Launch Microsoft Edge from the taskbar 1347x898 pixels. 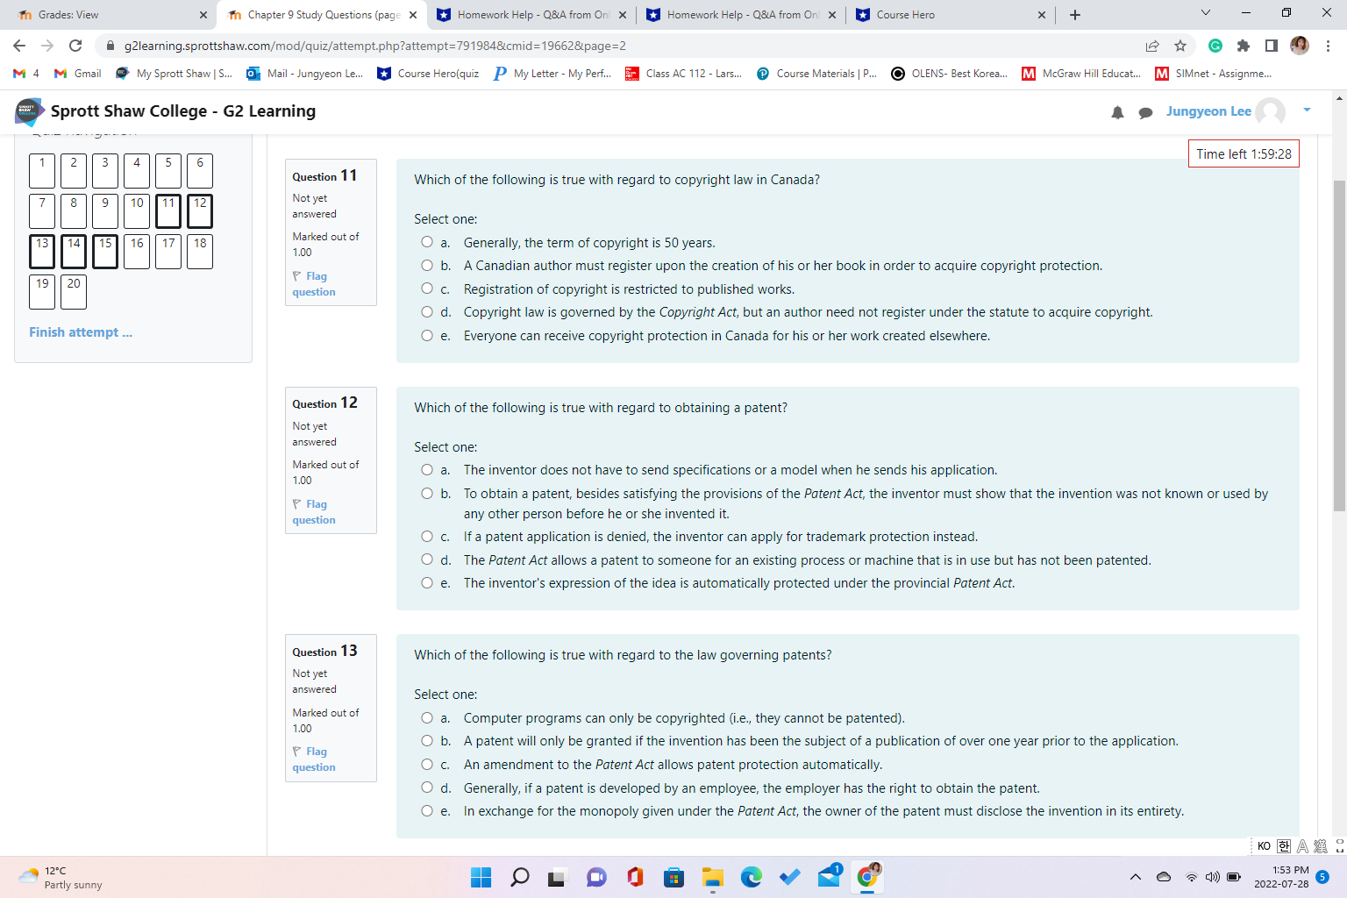(x=752, y=877)
